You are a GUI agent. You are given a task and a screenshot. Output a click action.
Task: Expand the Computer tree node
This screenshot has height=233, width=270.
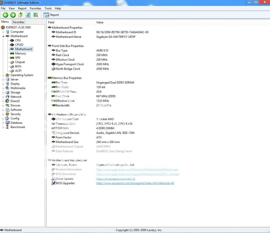pos(3,32)
